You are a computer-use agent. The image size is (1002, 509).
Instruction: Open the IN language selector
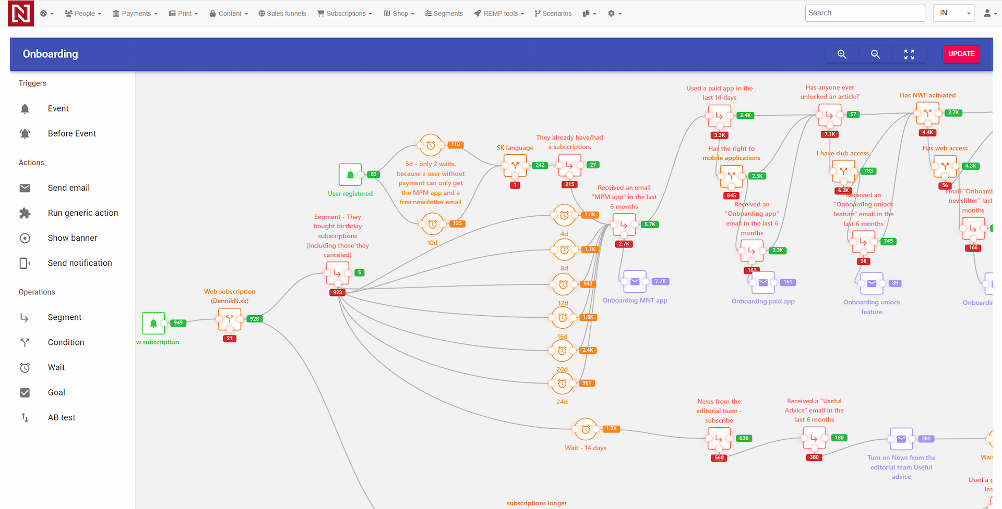pos(954,13)
